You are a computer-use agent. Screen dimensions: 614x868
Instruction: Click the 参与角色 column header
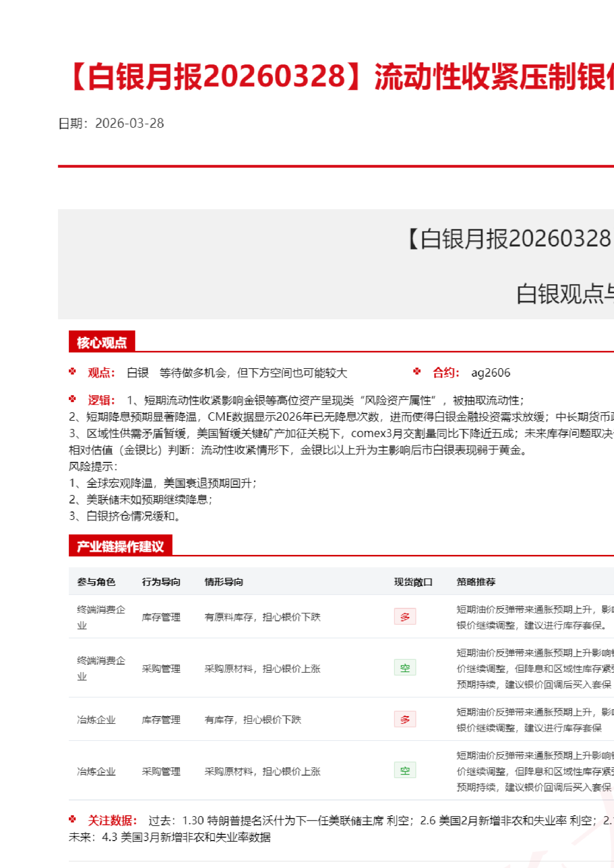click(96, 582)
